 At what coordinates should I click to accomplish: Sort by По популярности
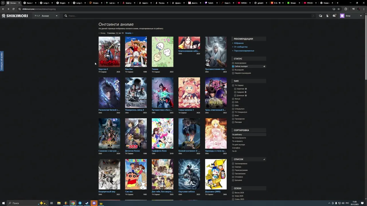click(x=239, y=138)
